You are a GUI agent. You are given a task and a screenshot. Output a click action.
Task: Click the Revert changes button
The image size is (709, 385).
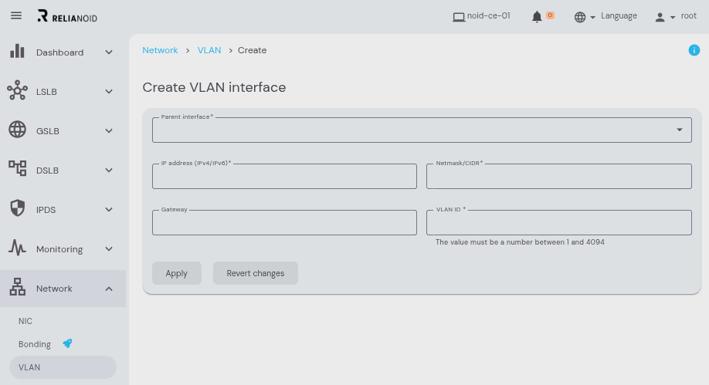pyautogui.click(x=256, y=273)
